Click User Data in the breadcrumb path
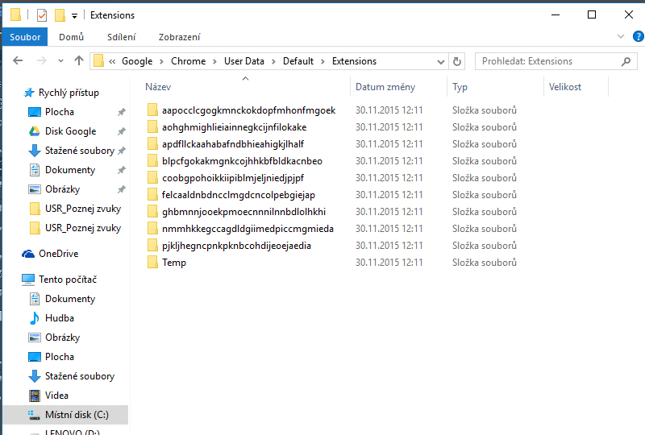645x435 pixels. (x=243, y=61)
